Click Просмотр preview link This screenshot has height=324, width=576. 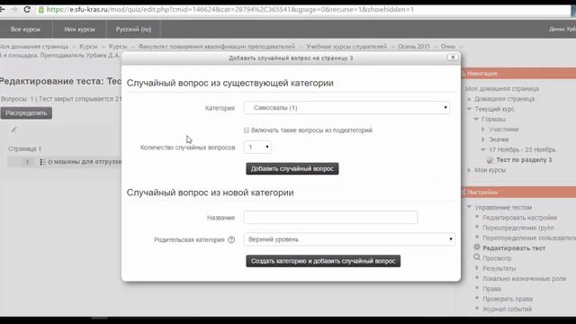(x=497, y=258)
